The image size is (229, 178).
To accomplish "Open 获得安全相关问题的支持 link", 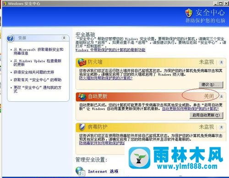I will tap(34, 72).
